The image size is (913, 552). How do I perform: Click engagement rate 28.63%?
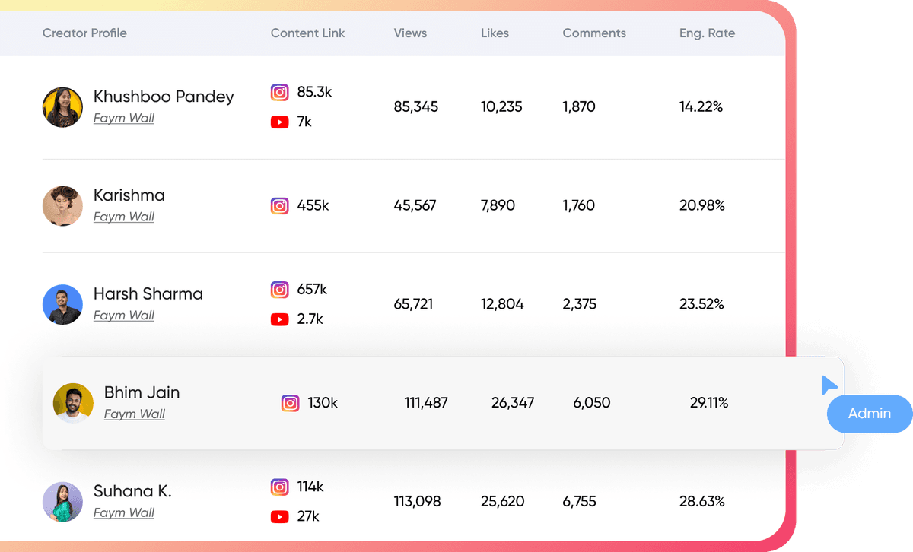click(702, 502)
